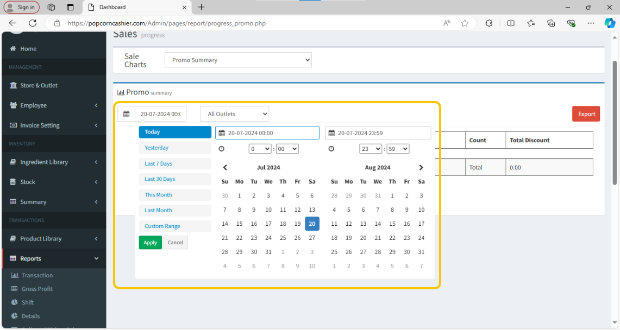
Task: Pick July 15 in the calendar
Action: pyautogui.click(x=239, y=224)
